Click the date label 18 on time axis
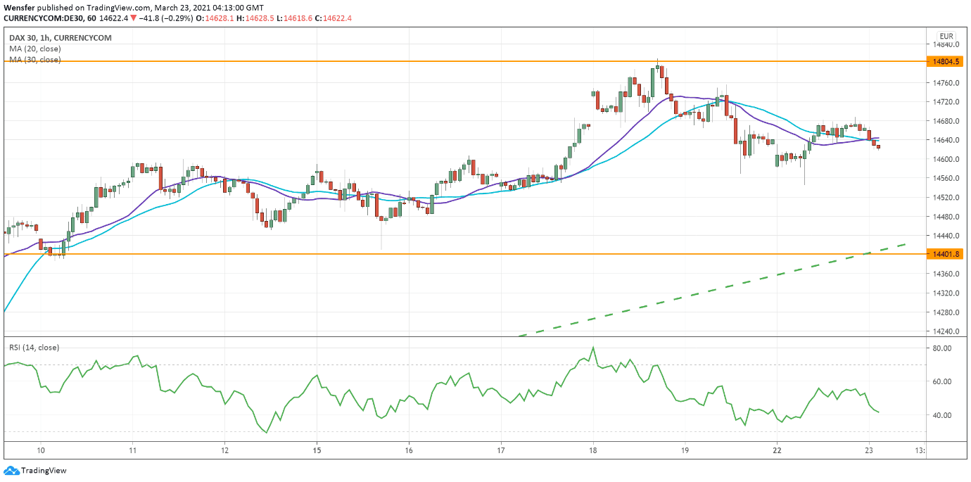 (x=593, y=449)
